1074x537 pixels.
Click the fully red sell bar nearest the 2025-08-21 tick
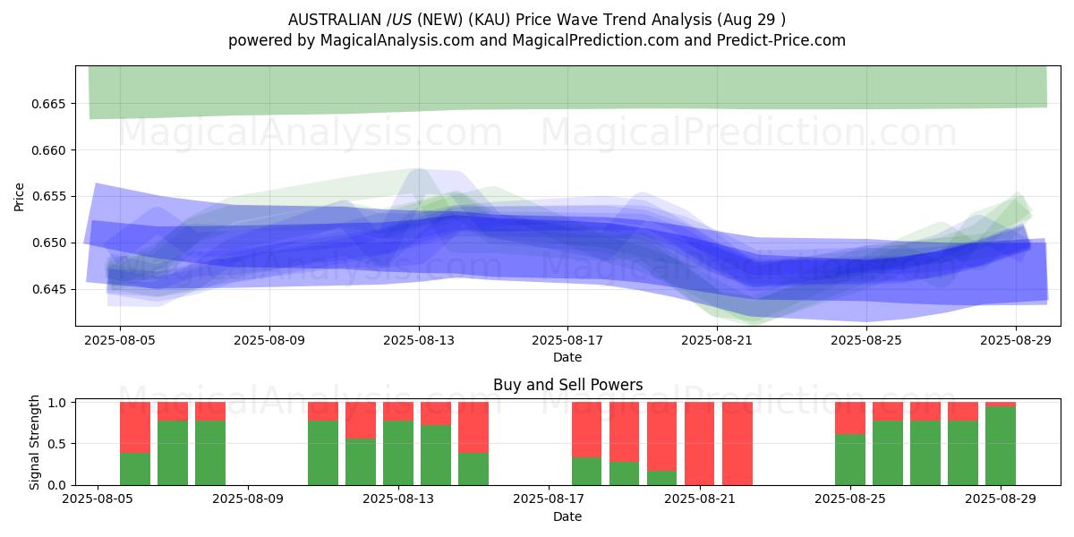(x=700, y=443)
